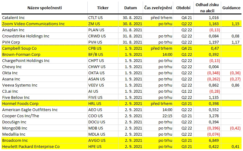Click ticker 'OKTA US'
The image size is (243, 151).
click(x=96, y=73)
